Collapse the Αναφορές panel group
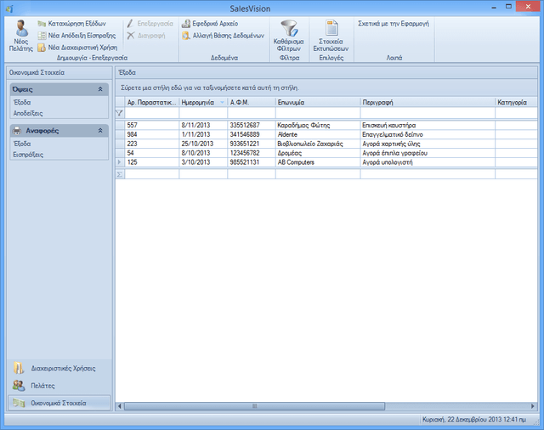This screenshot has width=544, height=430. coord(100,131)
